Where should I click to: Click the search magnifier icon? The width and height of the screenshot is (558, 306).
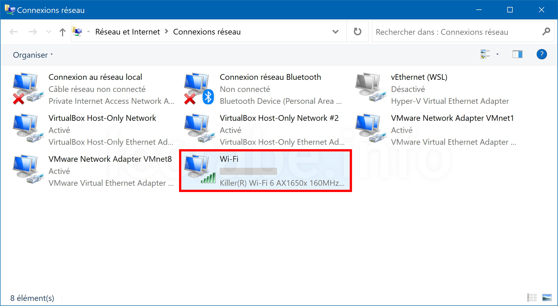pos(546,32)
